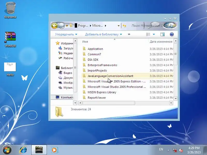The width and height of the screenshot is (207, 155).
Task: Open Загрузки in the navigation pane
Action: point(66,48)
